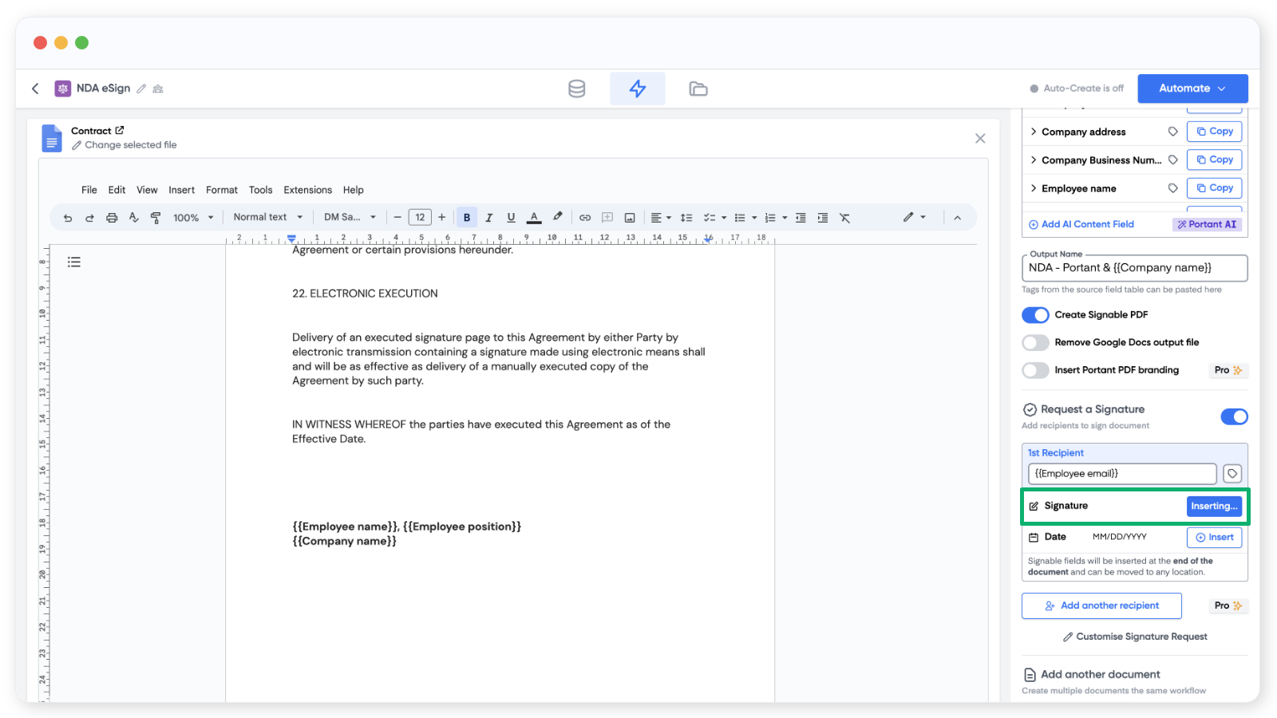Click the insert link icon
This screenshot has height=718, width=1277.
pyautogui.click(x=585, y=218)
